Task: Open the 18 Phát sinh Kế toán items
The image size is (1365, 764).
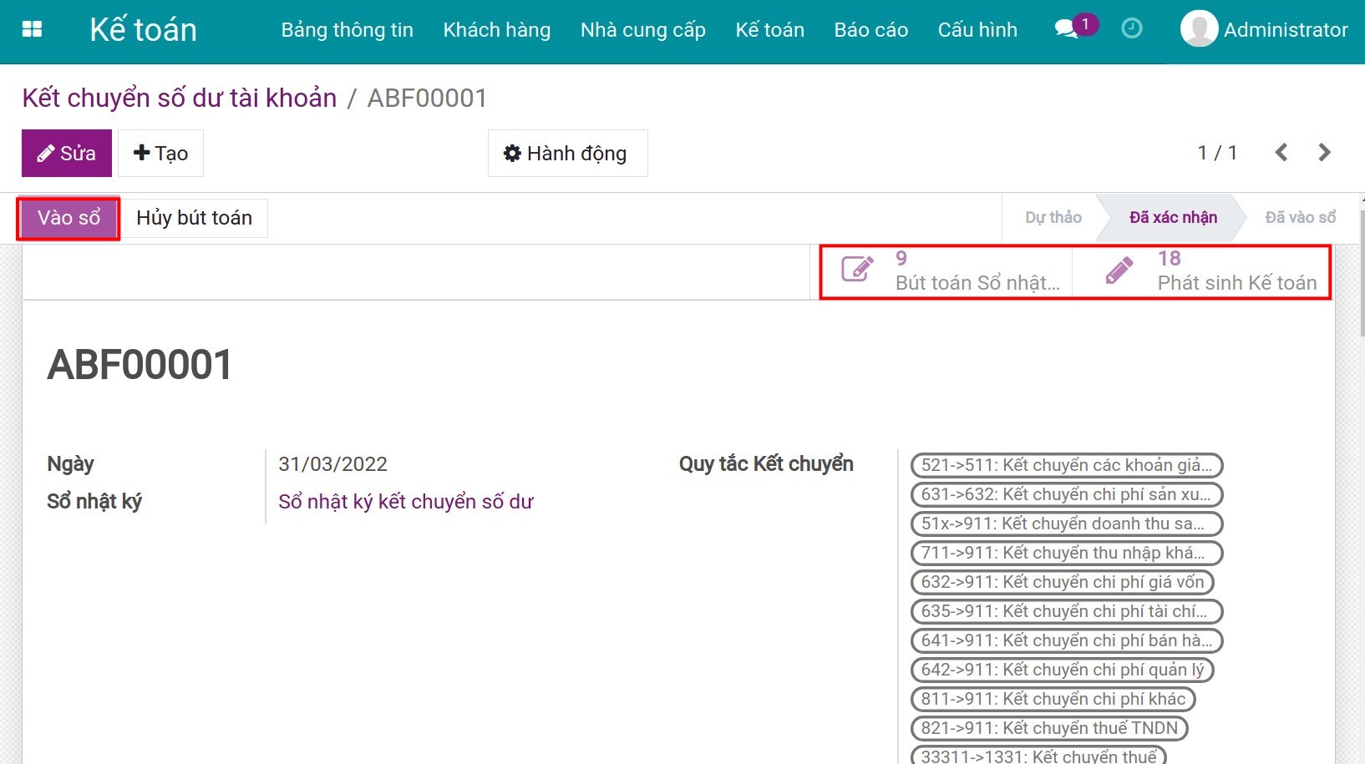Action: click(x=1208, y=271)
